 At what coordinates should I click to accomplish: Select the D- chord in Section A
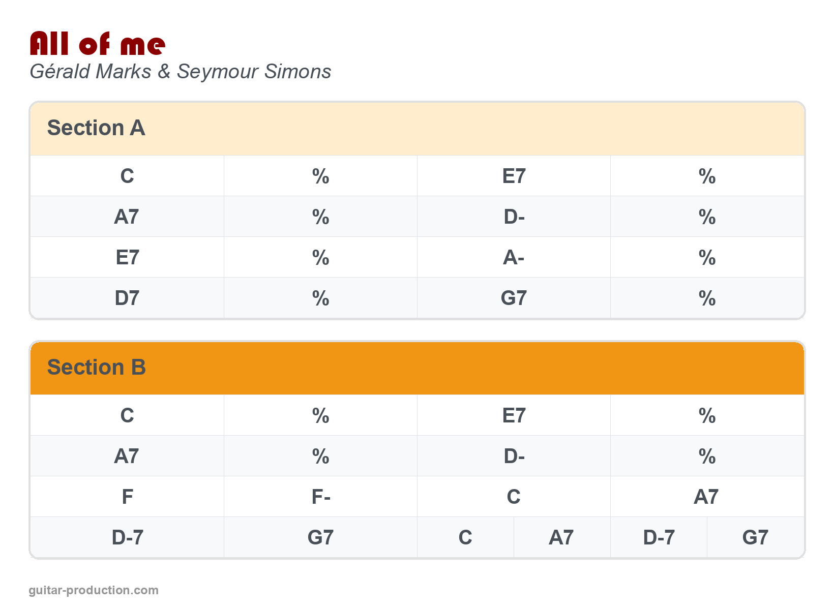[x=514, y=217]
